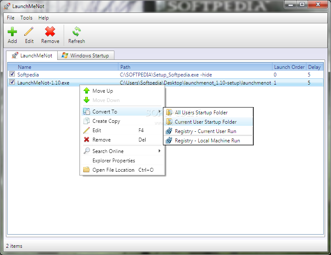Sort by the Name column header
This screenshot has width=331, height=255.
63,67
